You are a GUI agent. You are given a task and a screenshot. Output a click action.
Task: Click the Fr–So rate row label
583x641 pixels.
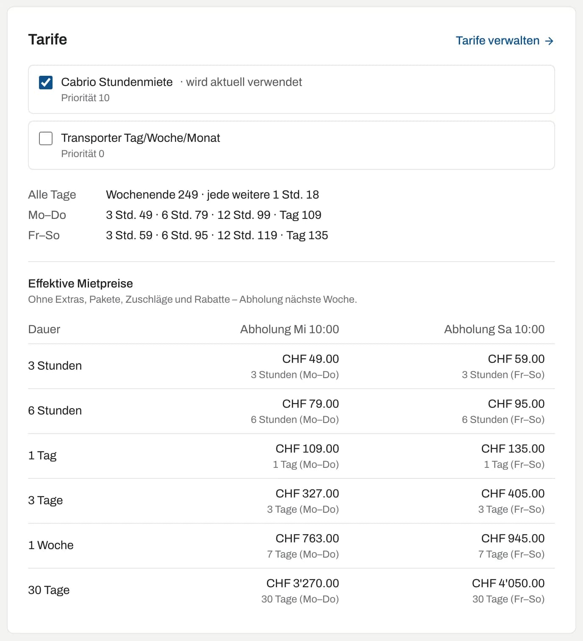coord(44,235)
